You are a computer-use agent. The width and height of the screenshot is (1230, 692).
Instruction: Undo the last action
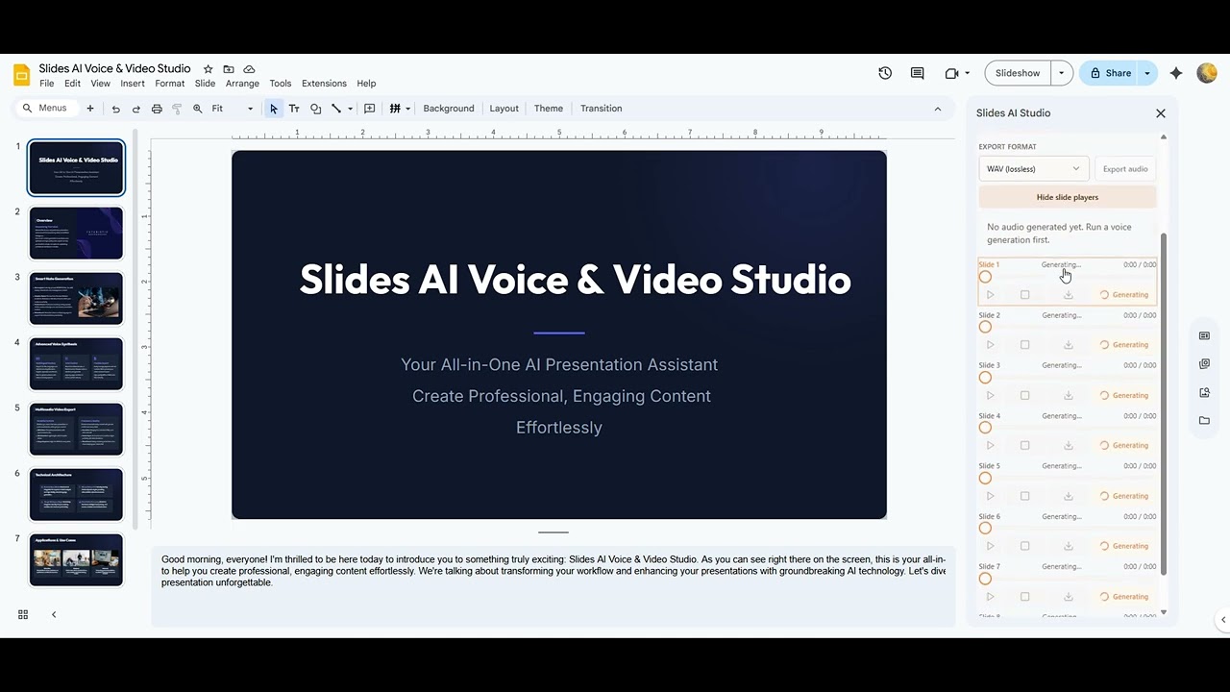[115, 109]
